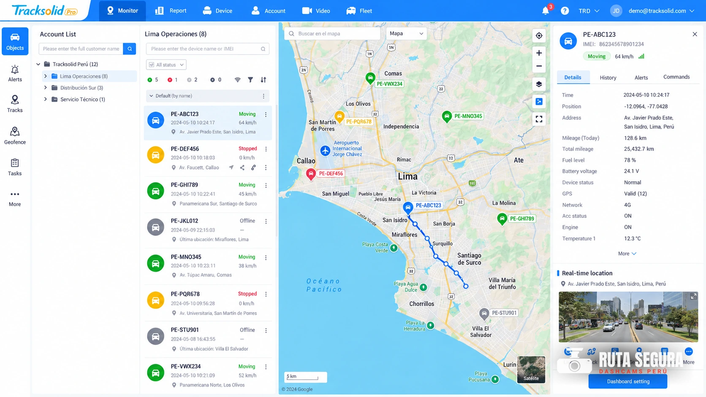Open the Fleet menu
Image resolution: width=706 pixels, height=397 pixels.
[x=359, y=11]
